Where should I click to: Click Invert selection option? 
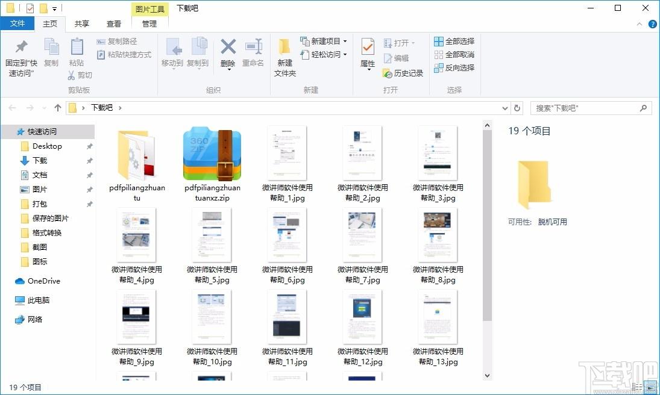coord(454,67)
